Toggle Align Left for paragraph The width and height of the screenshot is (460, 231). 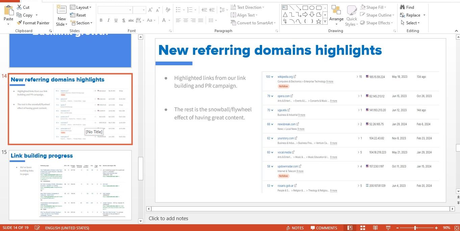(x=178, y=20)
